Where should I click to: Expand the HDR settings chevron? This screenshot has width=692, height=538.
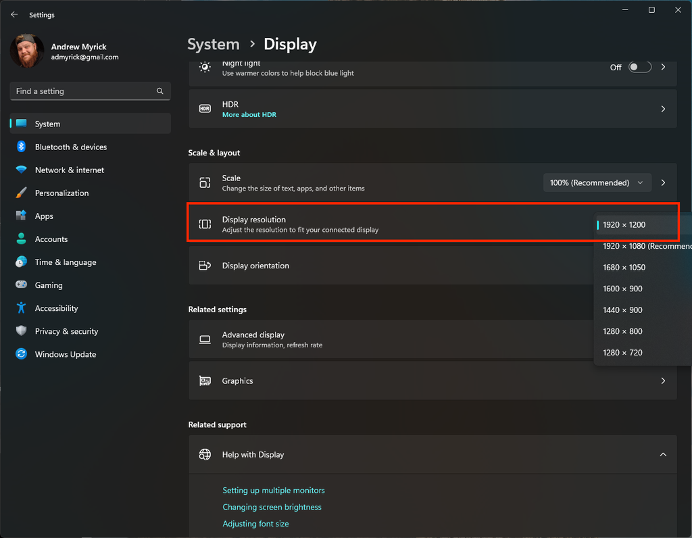click(x=662, y=109)
